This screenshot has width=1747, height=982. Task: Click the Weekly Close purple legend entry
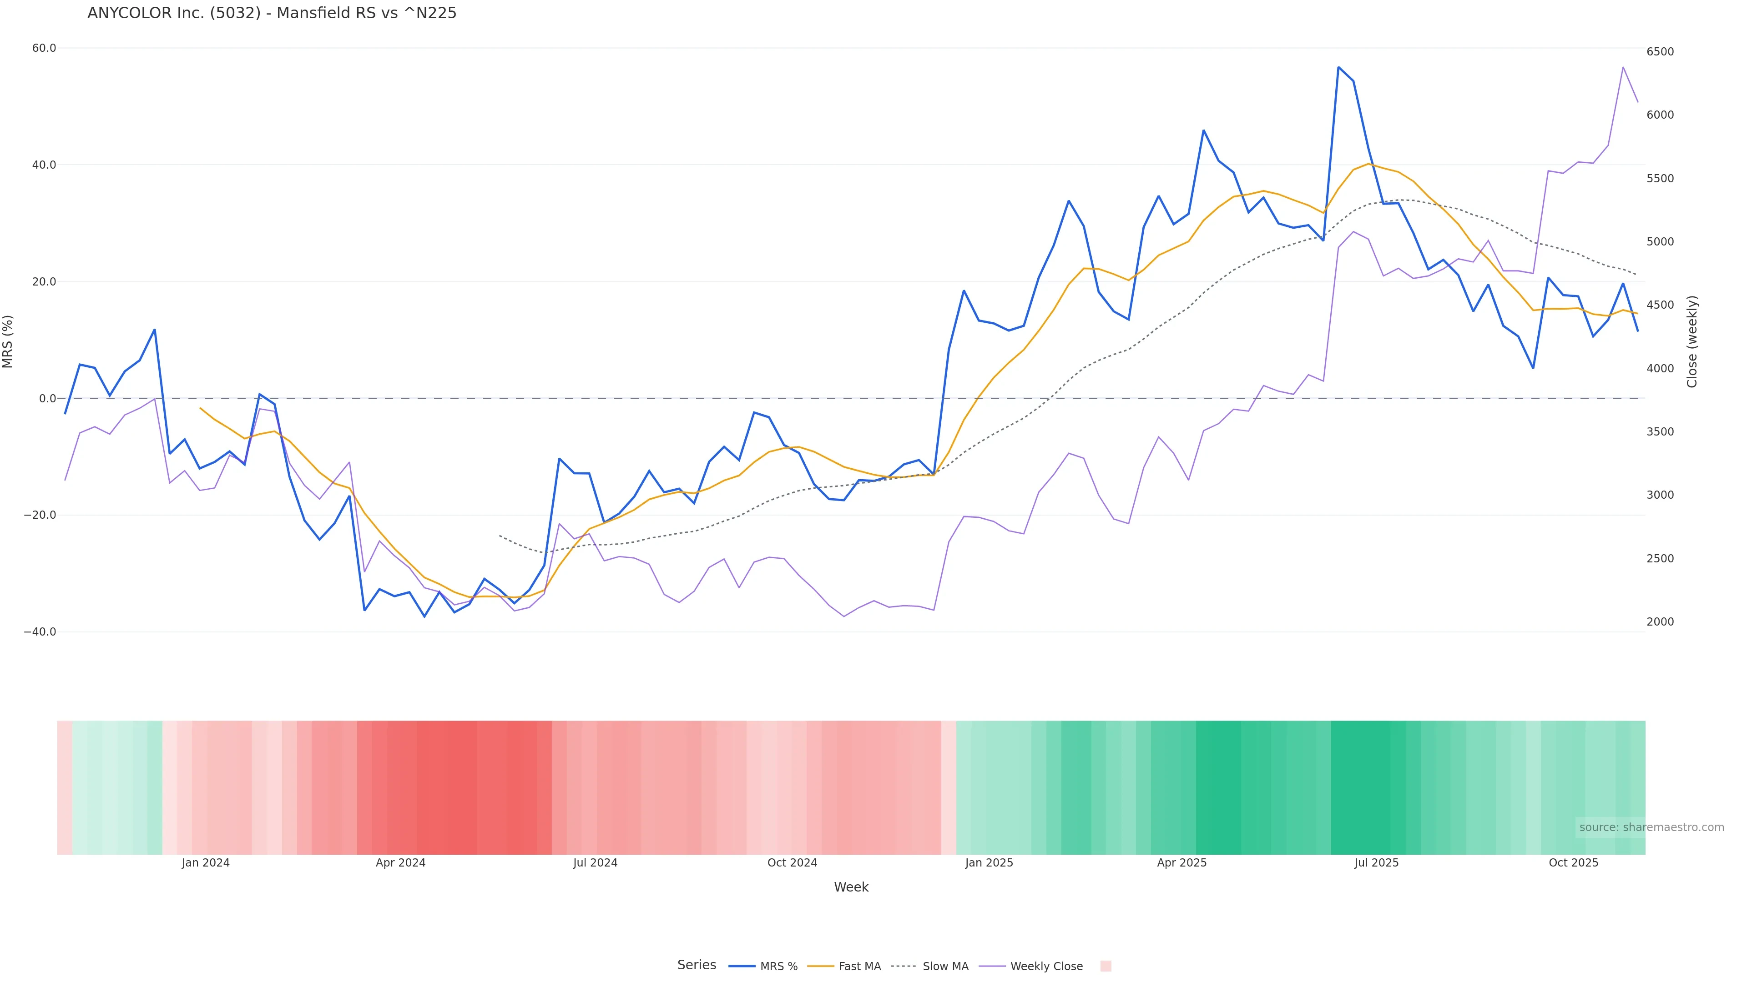[1031, 967]
